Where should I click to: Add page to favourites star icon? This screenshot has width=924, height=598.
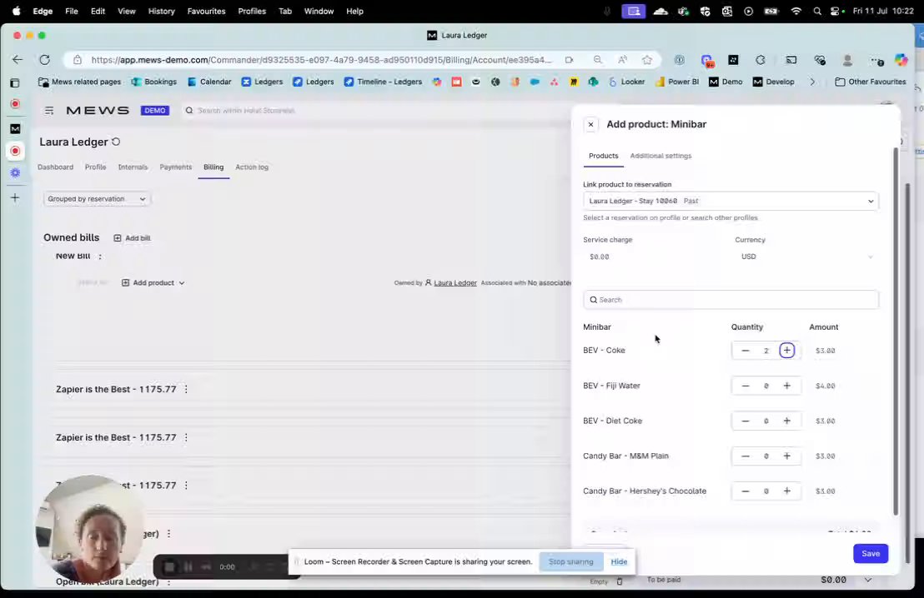click(647, 59)
